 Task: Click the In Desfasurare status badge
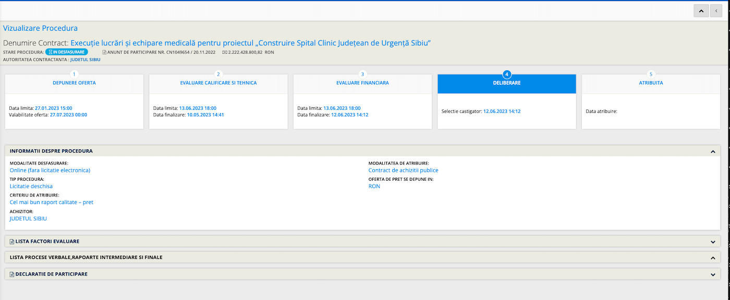[66, 52]
